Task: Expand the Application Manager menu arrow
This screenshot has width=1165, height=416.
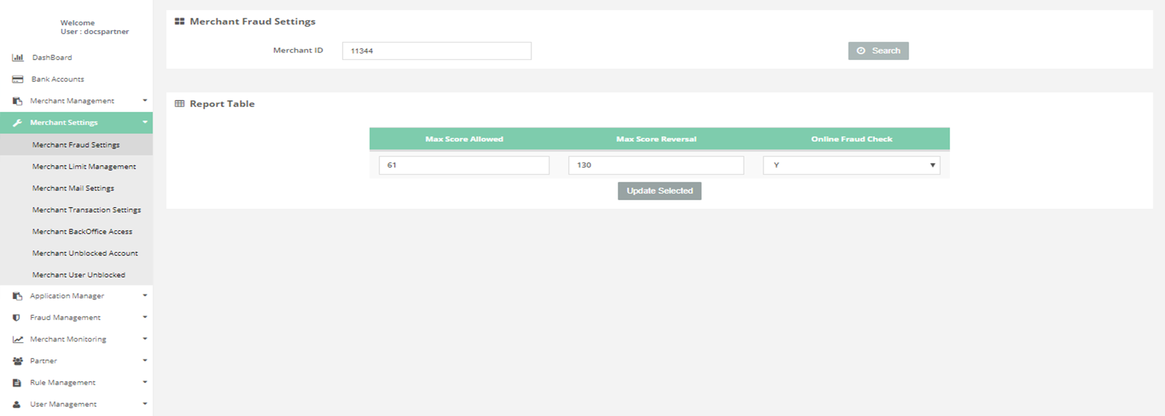Action: tap(145, 295)
